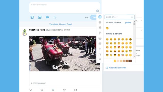
Task: Insert the nerd face with glasses emoji
Action: [x=107, y=55]
